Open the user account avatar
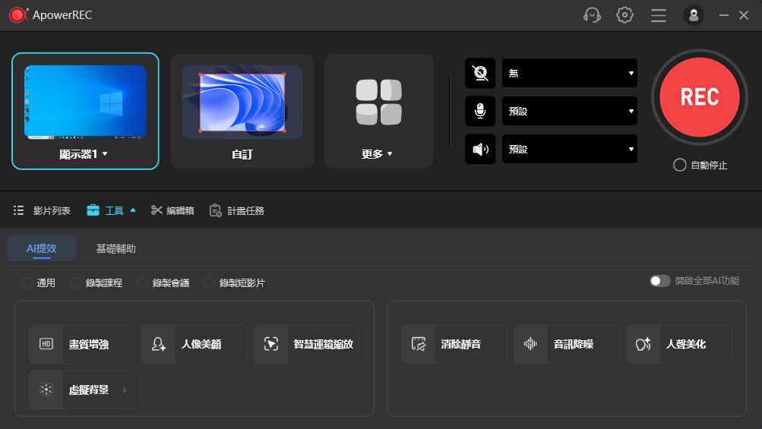Viewport: 762px width, 429px height. [694, 15]
